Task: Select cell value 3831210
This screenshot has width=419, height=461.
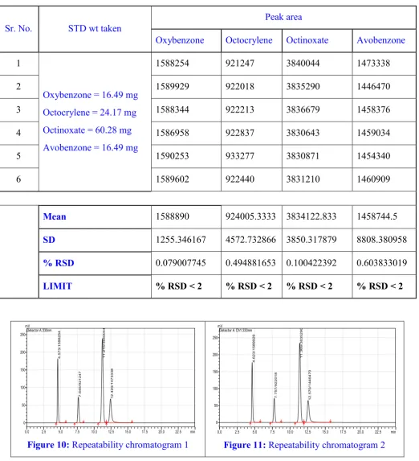Action: [x=303, y=179]
